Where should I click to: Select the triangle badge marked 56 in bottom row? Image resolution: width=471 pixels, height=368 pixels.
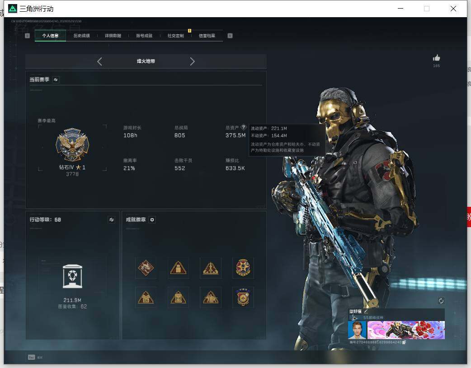(x=146, y=298)
